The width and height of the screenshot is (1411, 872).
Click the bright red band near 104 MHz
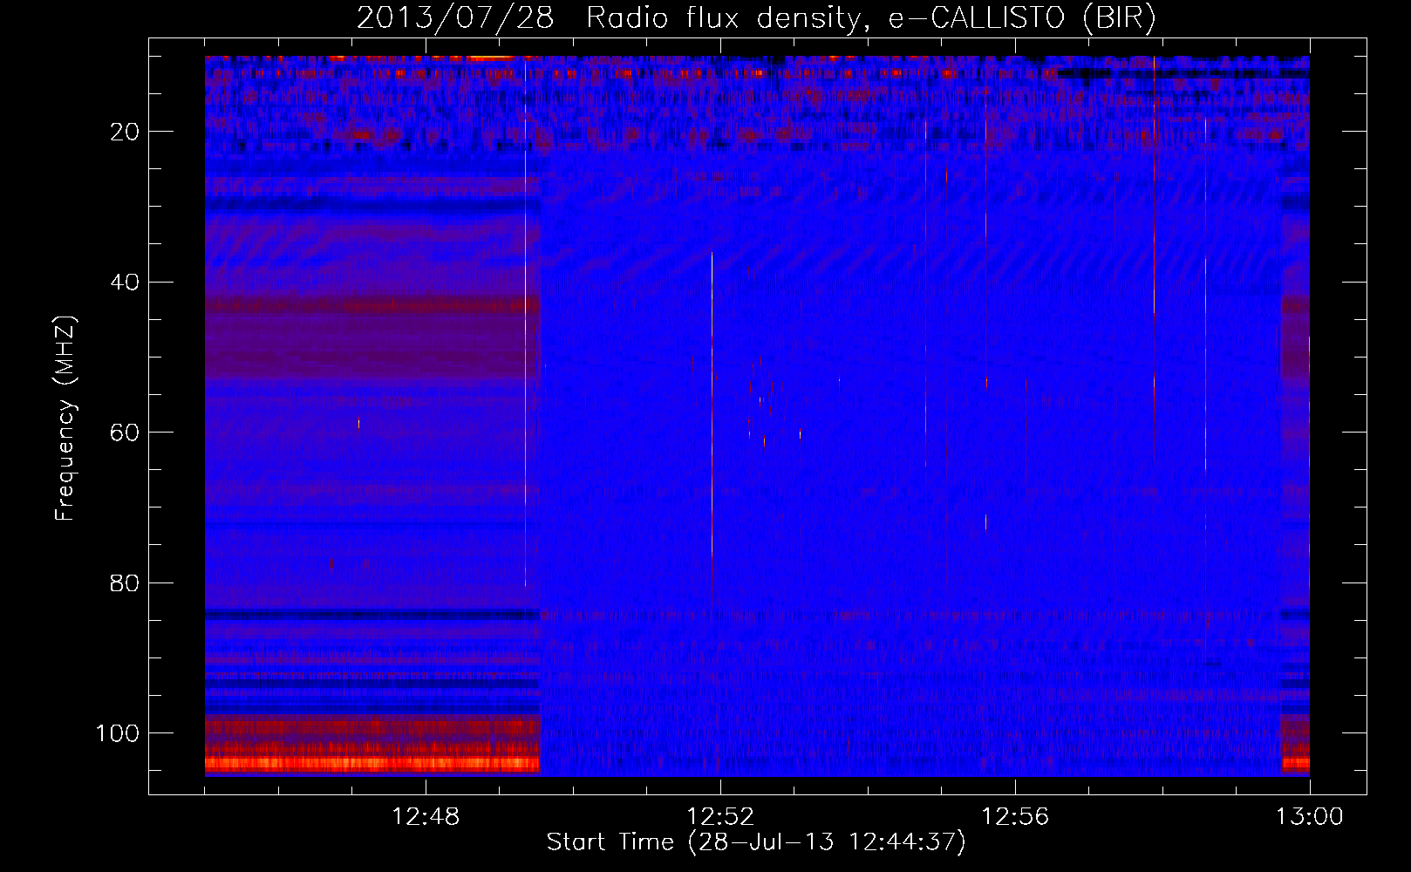372,765
